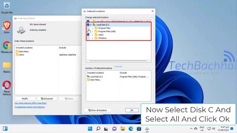Open the network display tray icon

tap(209, 129)
